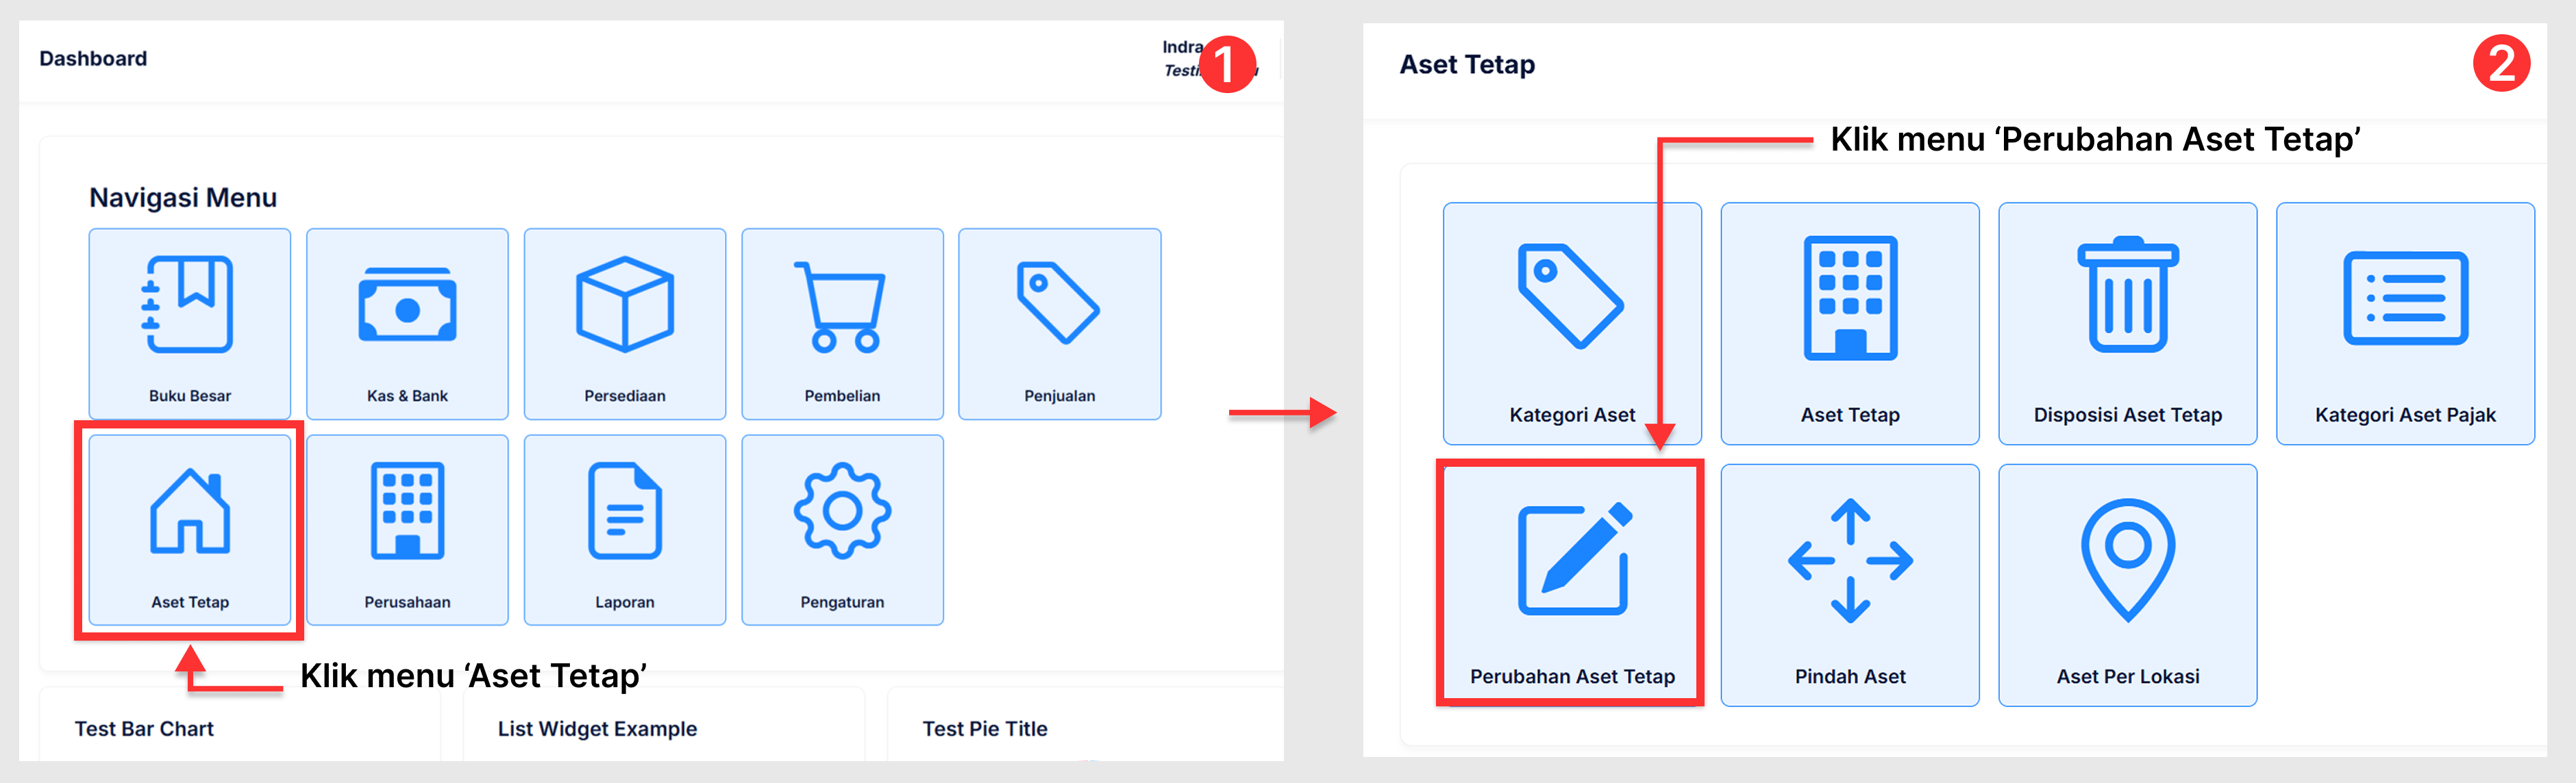Click the Pengaturan gear icon

pos(841,511)
